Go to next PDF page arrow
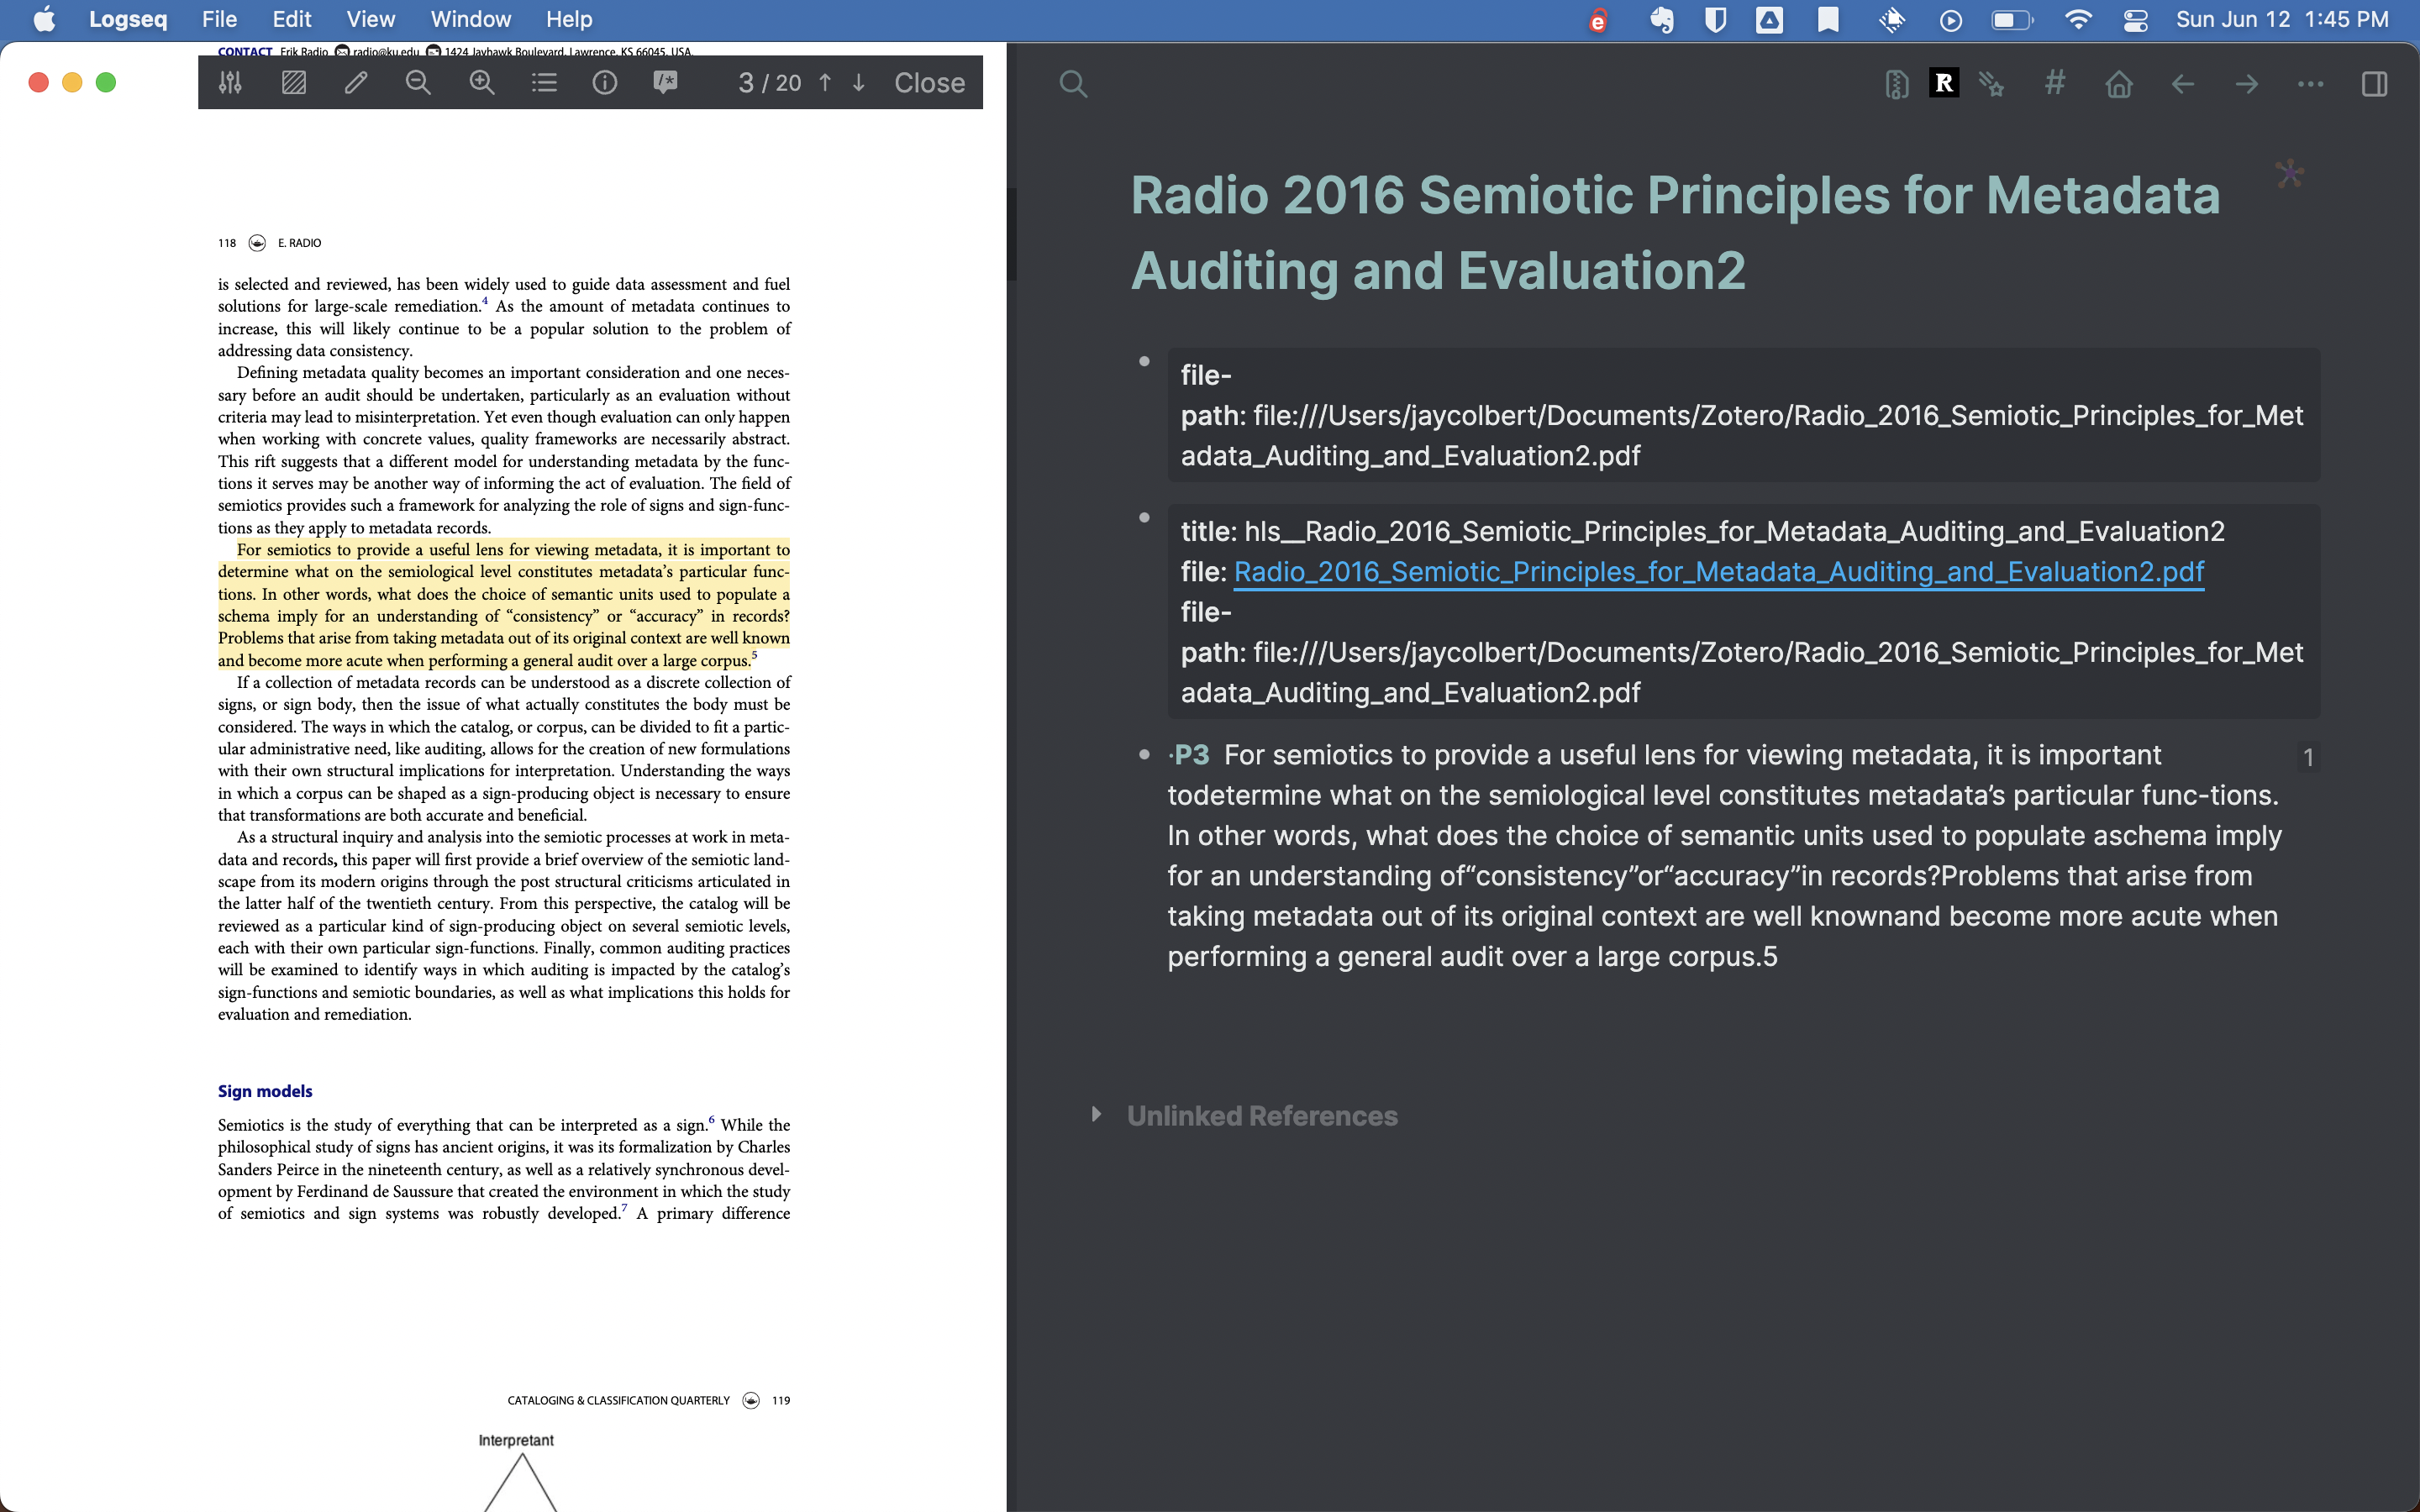The height and width of the screenshot is (1512, 2420). [858, 83]
